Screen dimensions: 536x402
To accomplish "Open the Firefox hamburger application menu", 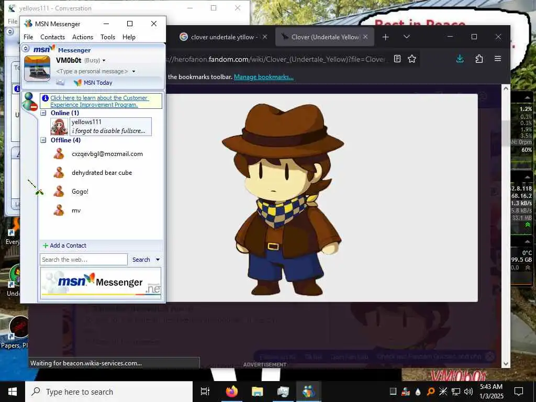I will click(498, 59).
